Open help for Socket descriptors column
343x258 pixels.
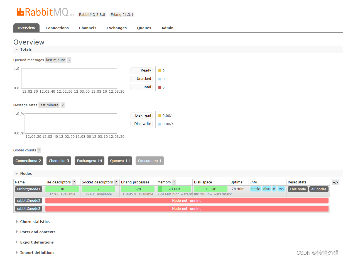coord(116,182)
